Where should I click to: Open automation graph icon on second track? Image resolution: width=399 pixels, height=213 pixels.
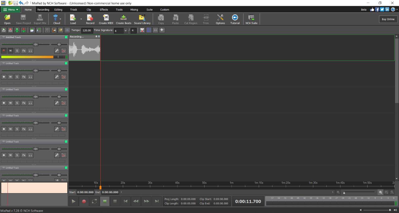[x=64, y=77]
